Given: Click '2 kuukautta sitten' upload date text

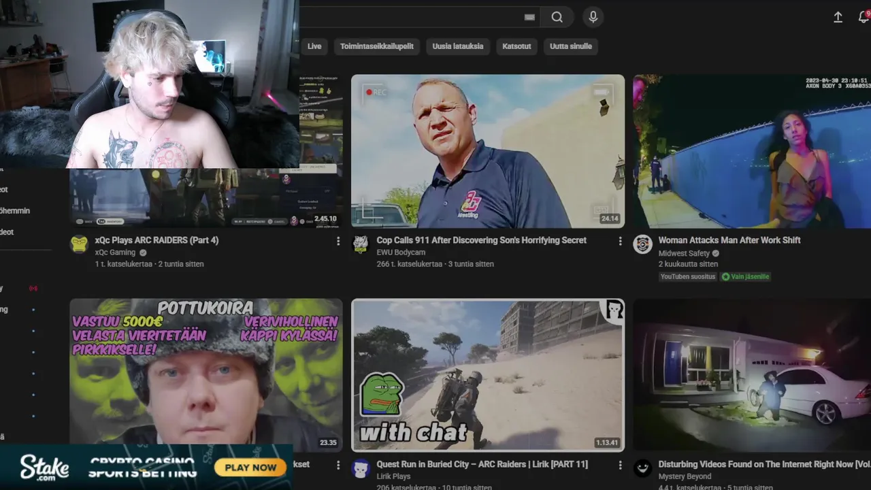Looking at the screenshot, I should coord(689,264).
